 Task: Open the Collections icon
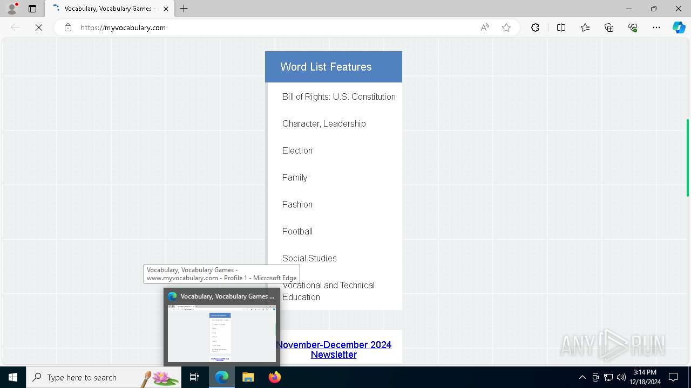coord(609,27)
